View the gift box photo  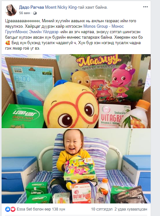[x=76, y=91]
